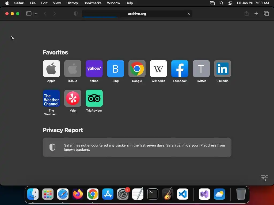Viewport: 274px width, 205px height.
Task: Open the Window menu
Action: [x=113, y=3]
